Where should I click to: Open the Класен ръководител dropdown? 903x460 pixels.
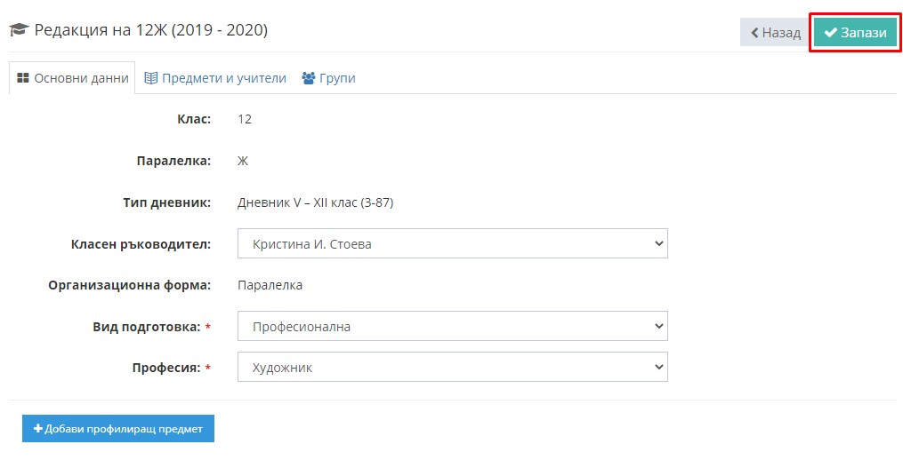tap(453, 244)
